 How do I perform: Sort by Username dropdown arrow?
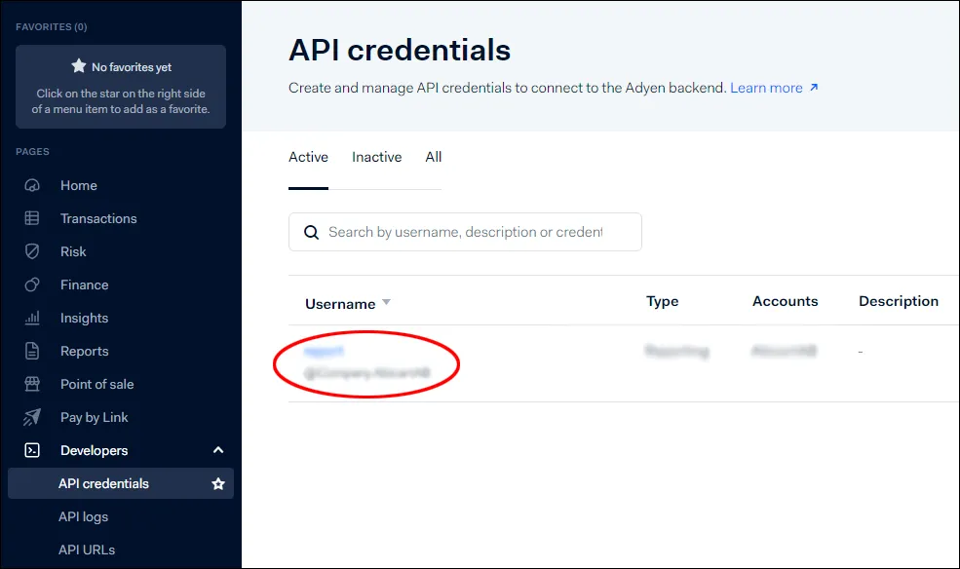click(x=386, y=302)
